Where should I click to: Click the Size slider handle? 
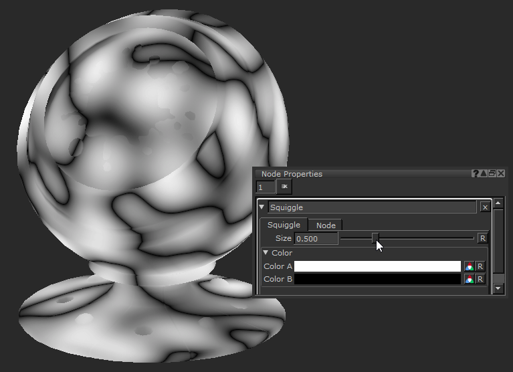(375, 238)
